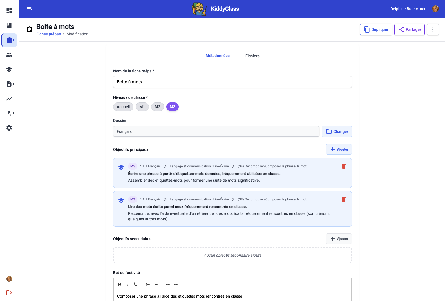The image size is (445, 301).
Task: Click the fiche prépa name field
Action: coord(232,82)
